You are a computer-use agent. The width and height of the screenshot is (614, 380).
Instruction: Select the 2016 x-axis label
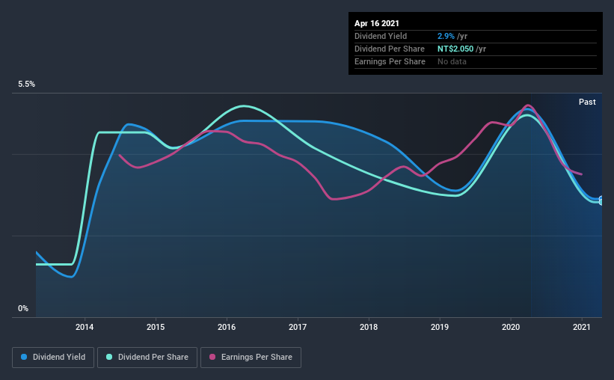point(227,327)
